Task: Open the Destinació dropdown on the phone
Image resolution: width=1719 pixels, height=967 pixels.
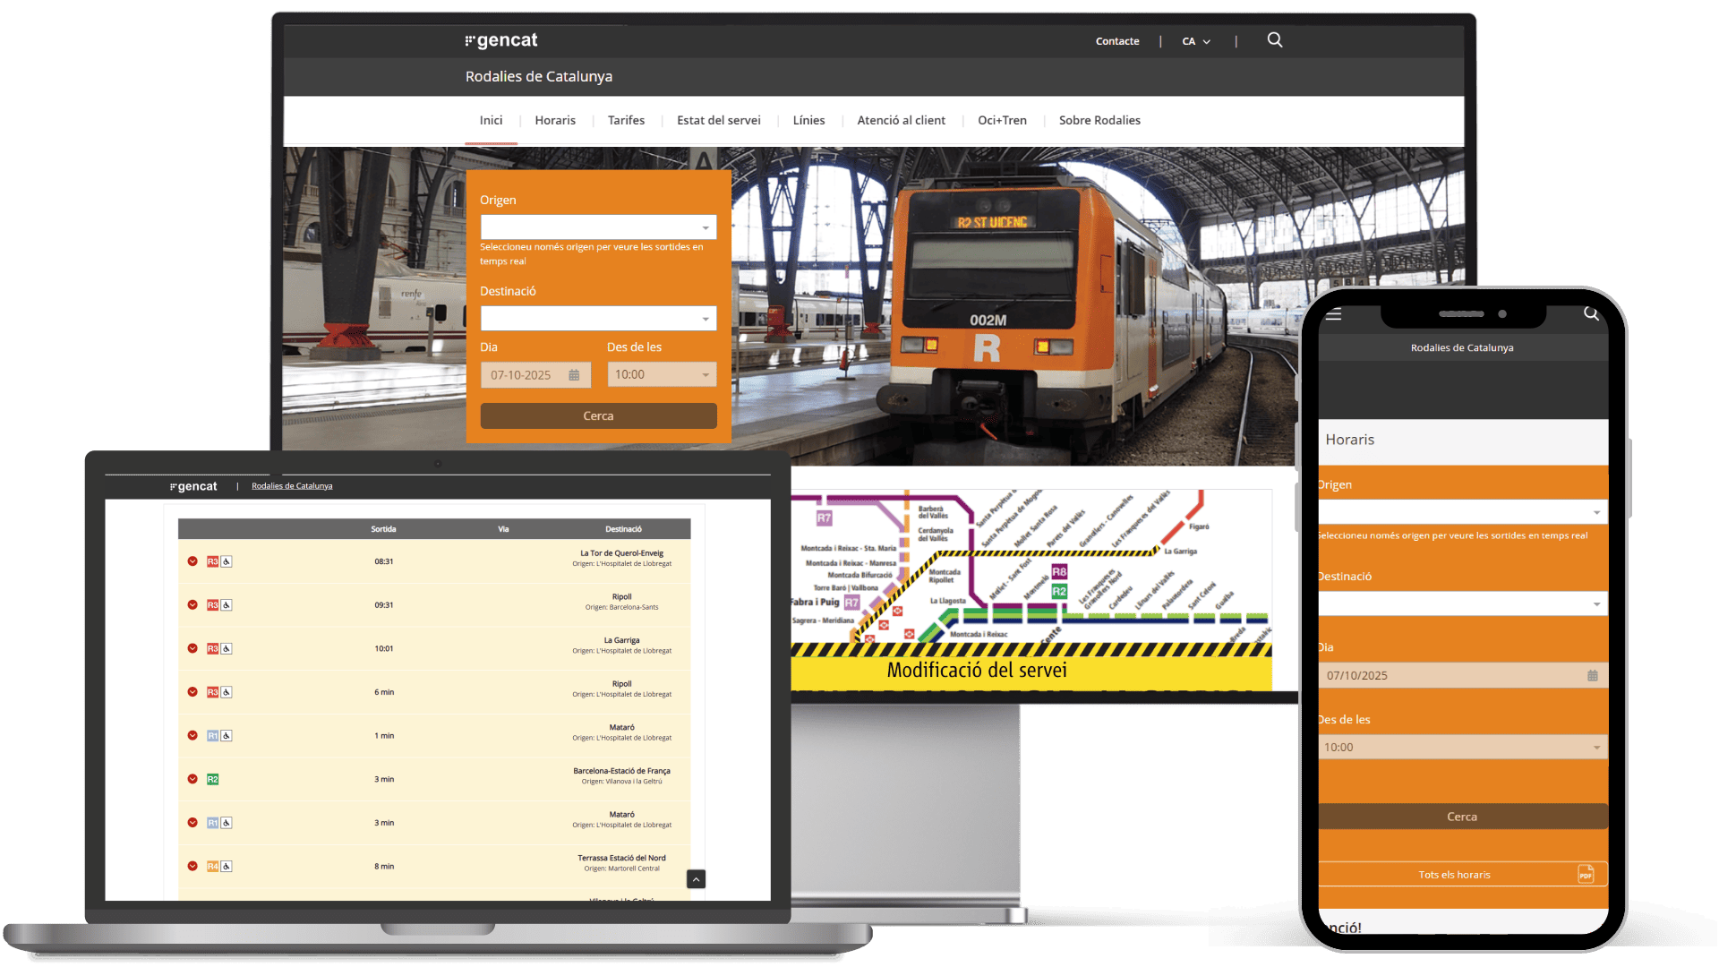Action: pos(1596,603)
